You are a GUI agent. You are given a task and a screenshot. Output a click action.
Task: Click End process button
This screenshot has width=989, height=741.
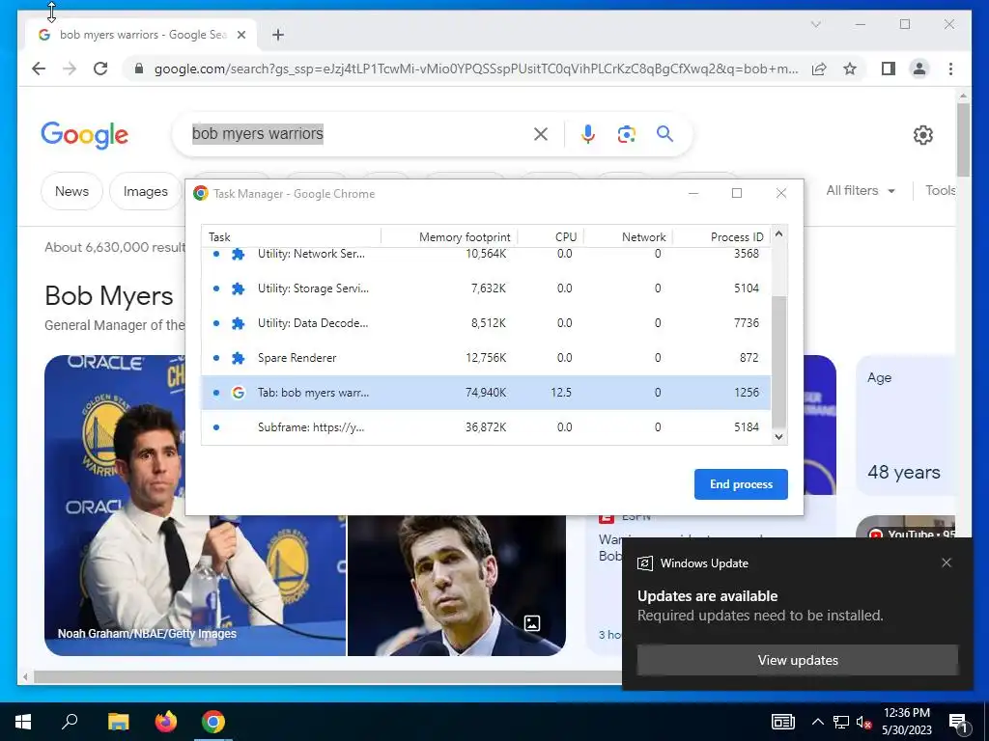coord(741,484)
